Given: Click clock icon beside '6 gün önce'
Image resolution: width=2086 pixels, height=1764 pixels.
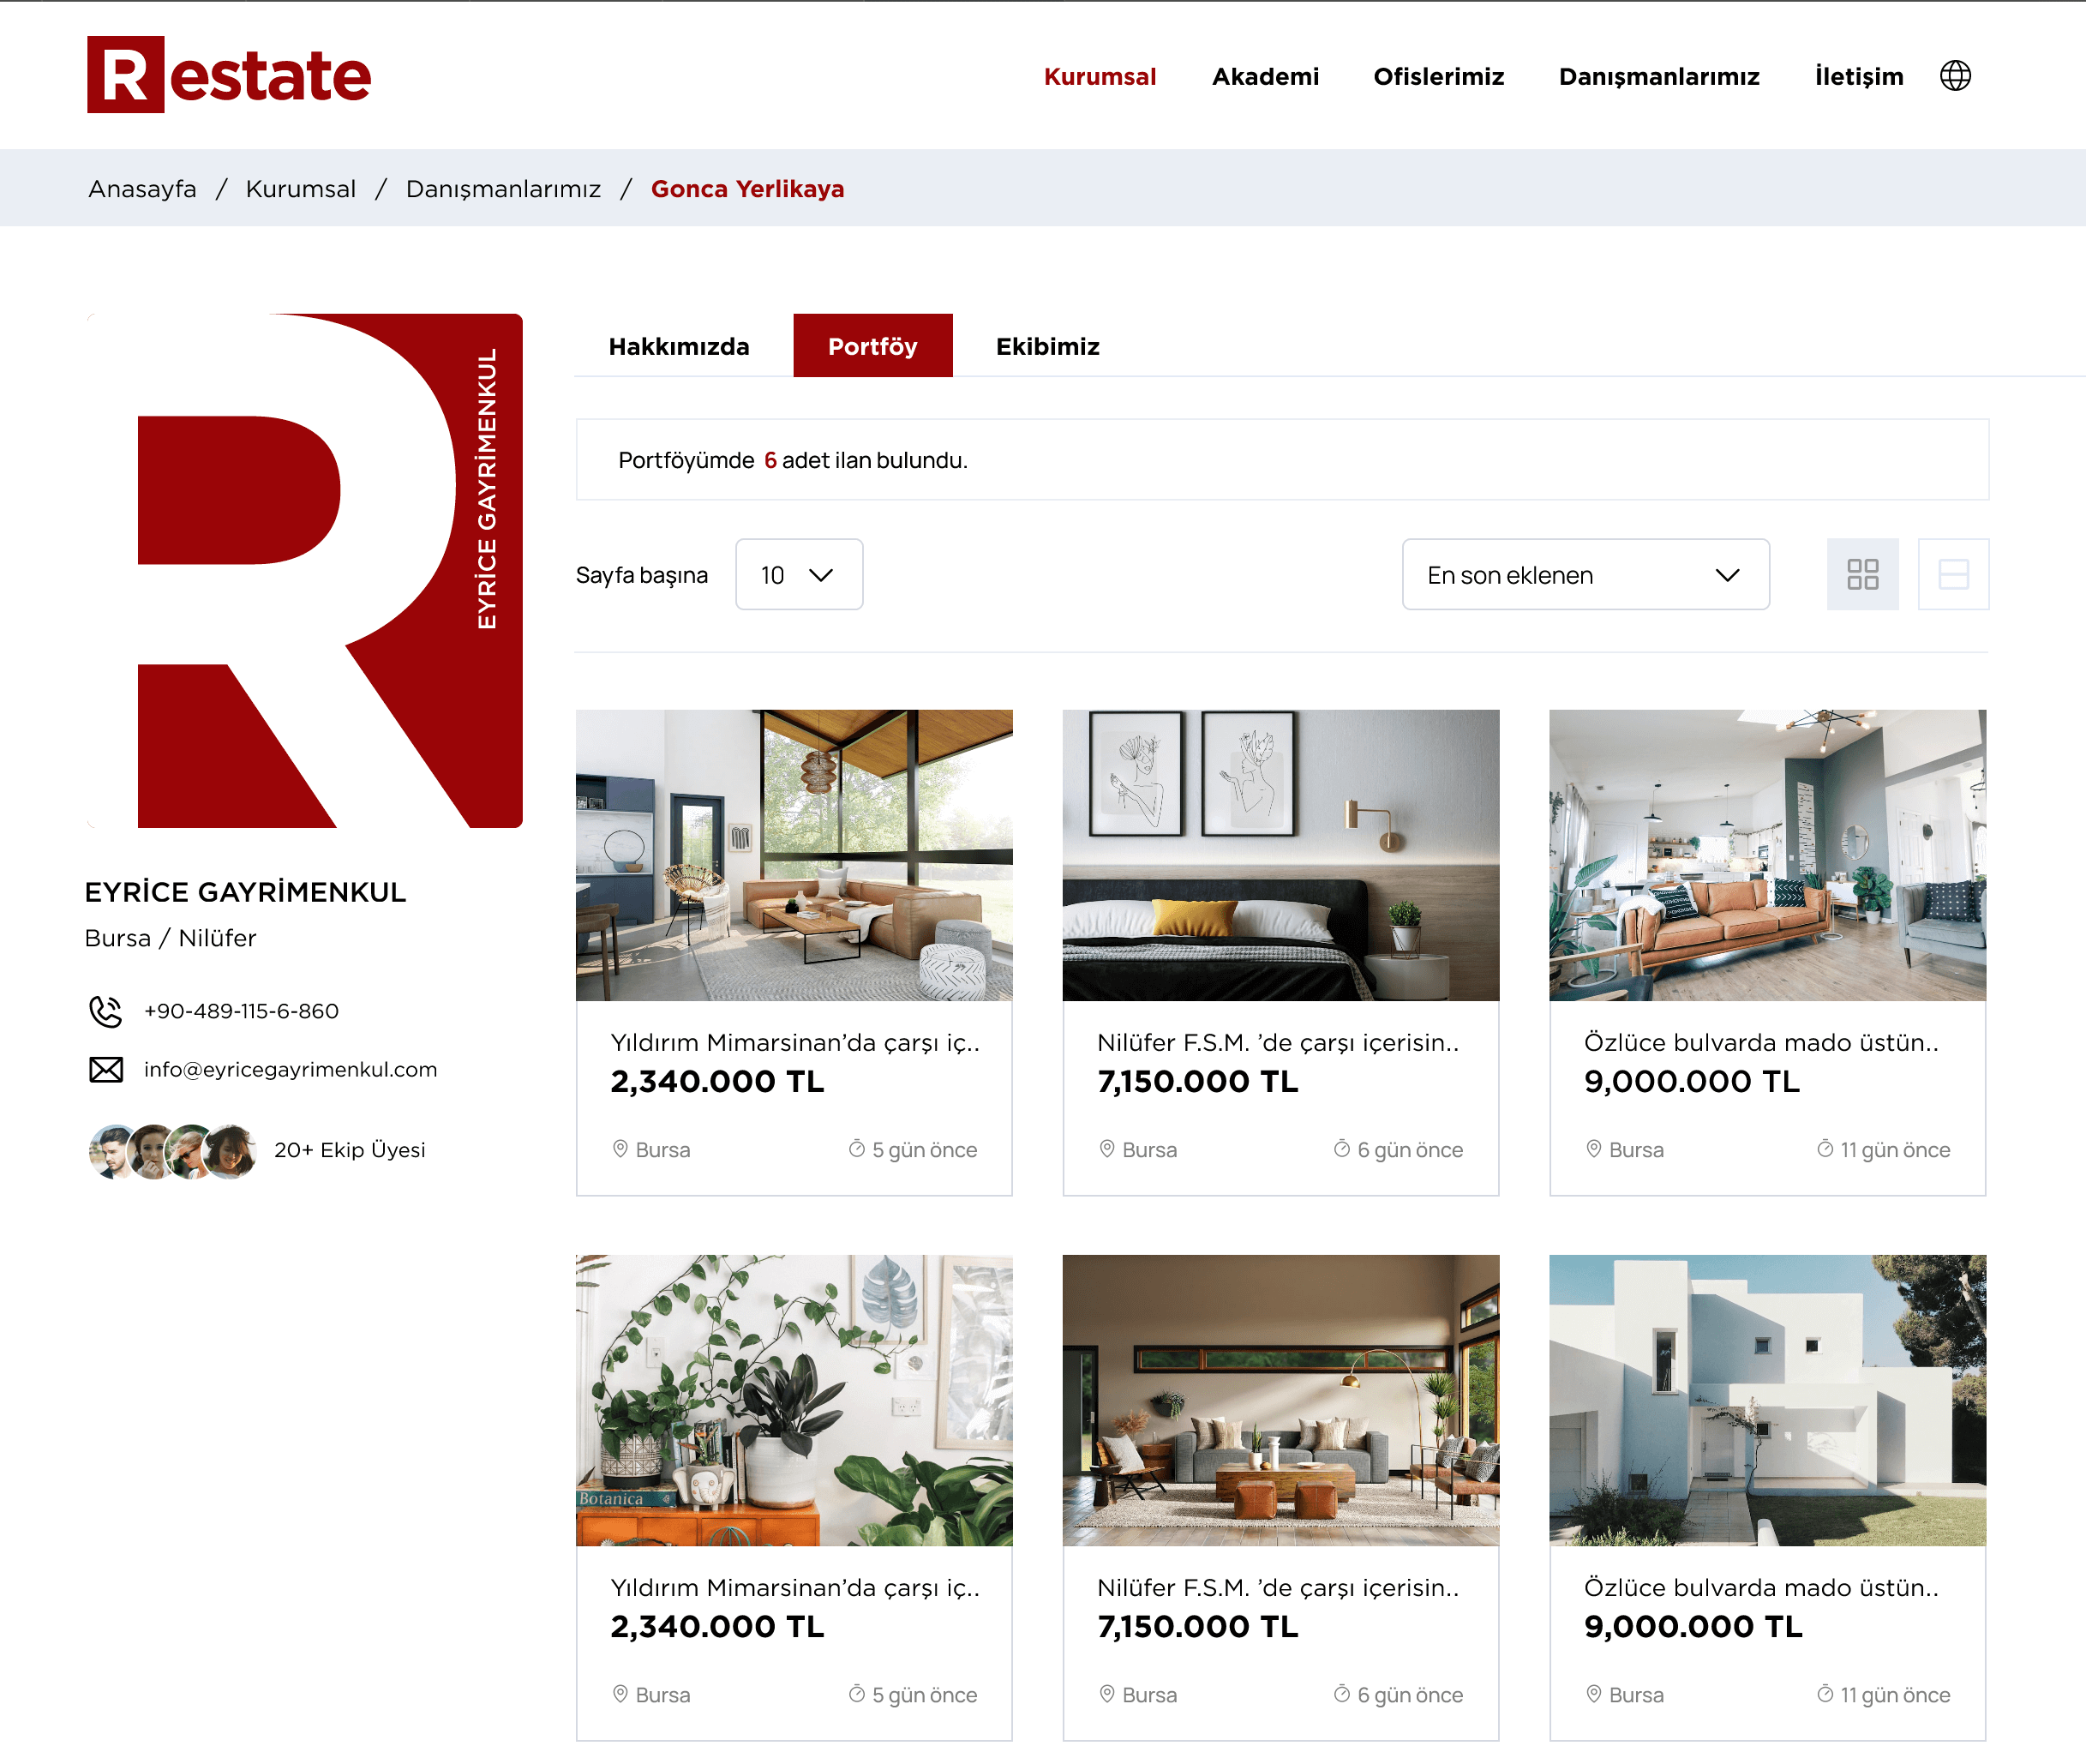Looking at the screenshot, I should pyautogui.click(x=1341, y=1149).
